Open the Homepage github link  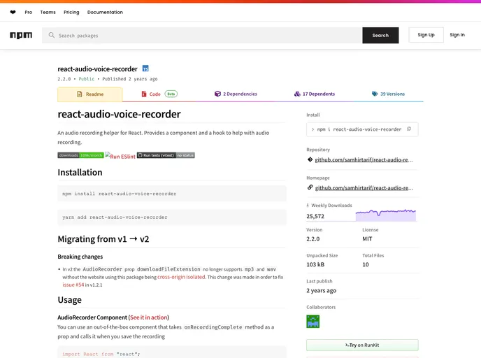click(x=364, y=188)
